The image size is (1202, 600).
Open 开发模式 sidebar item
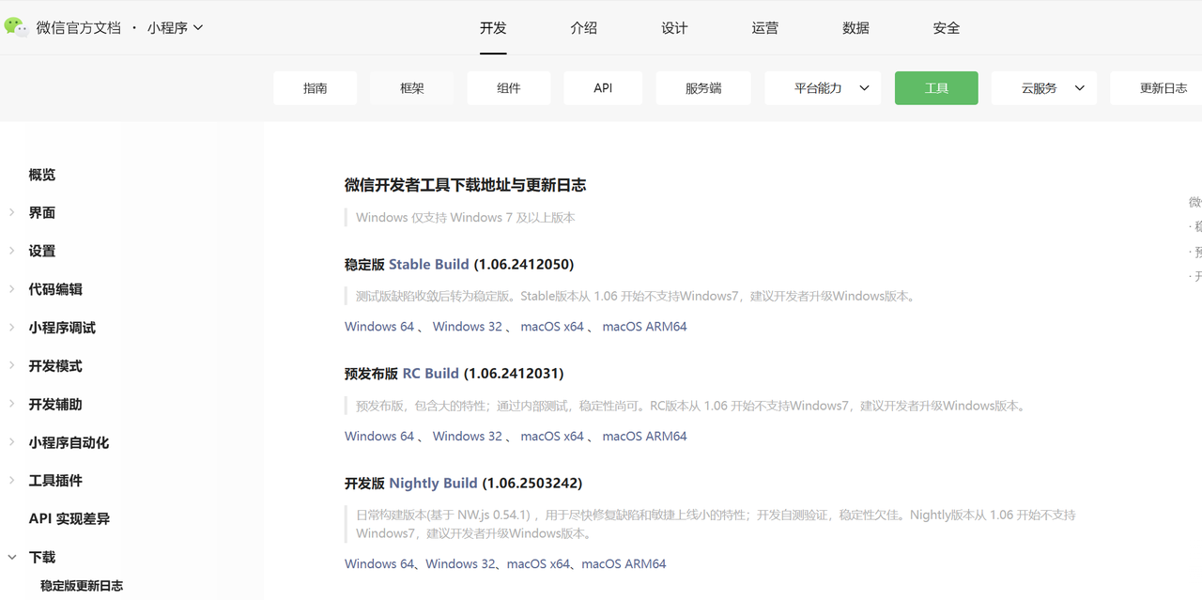coord(55,366)
